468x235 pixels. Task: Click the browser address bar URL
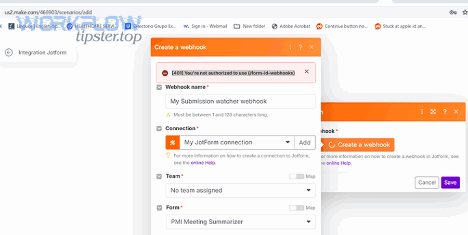(x=48, y=12)
